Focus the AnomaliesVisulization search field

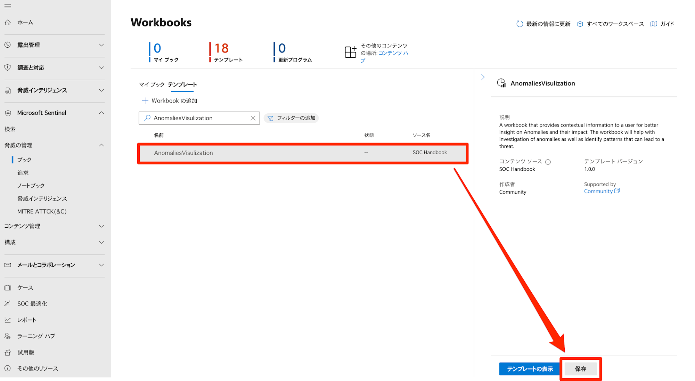pos(199,118)
